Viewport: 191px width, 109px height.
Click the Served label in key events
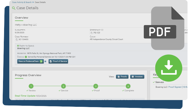point(160,82)
